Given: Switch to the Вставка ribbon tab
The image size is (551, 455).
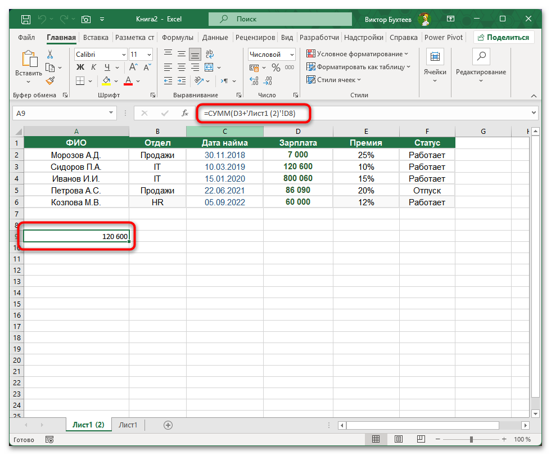Looking at the screenshot, I should point(95,37).
